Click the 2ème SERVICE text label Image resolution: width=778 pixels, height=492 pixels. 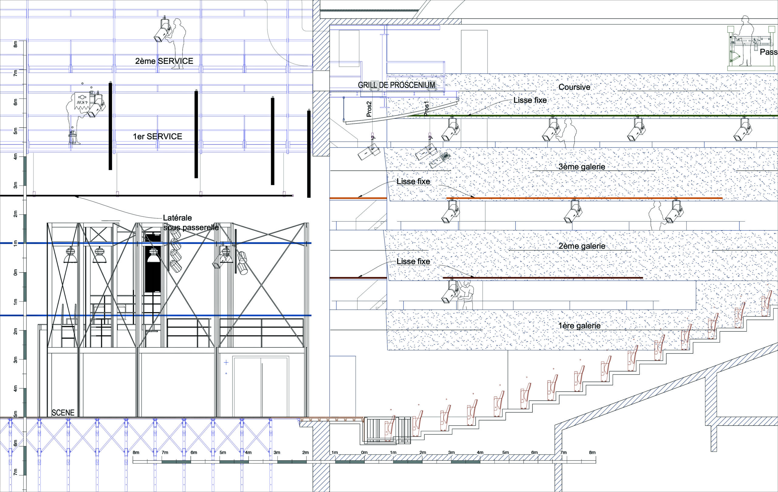164,61
